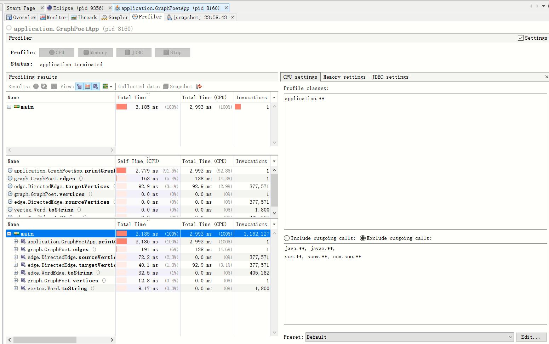Click the reverse-call icon of vertex.Word.toString

[x=23, y=288]
